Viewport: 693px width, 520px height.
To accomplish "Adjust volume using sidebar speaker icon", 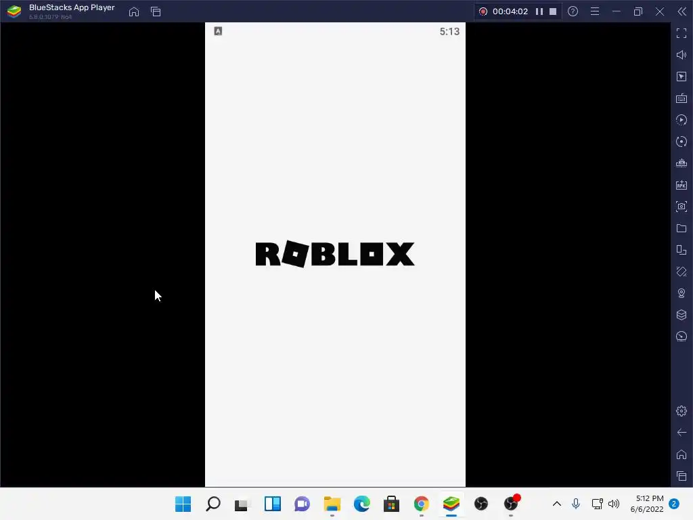I will tap(681, 55).
